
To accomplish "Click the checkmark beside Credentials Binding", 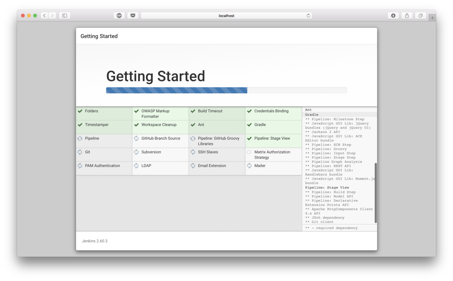I will (x=249, y=111).
